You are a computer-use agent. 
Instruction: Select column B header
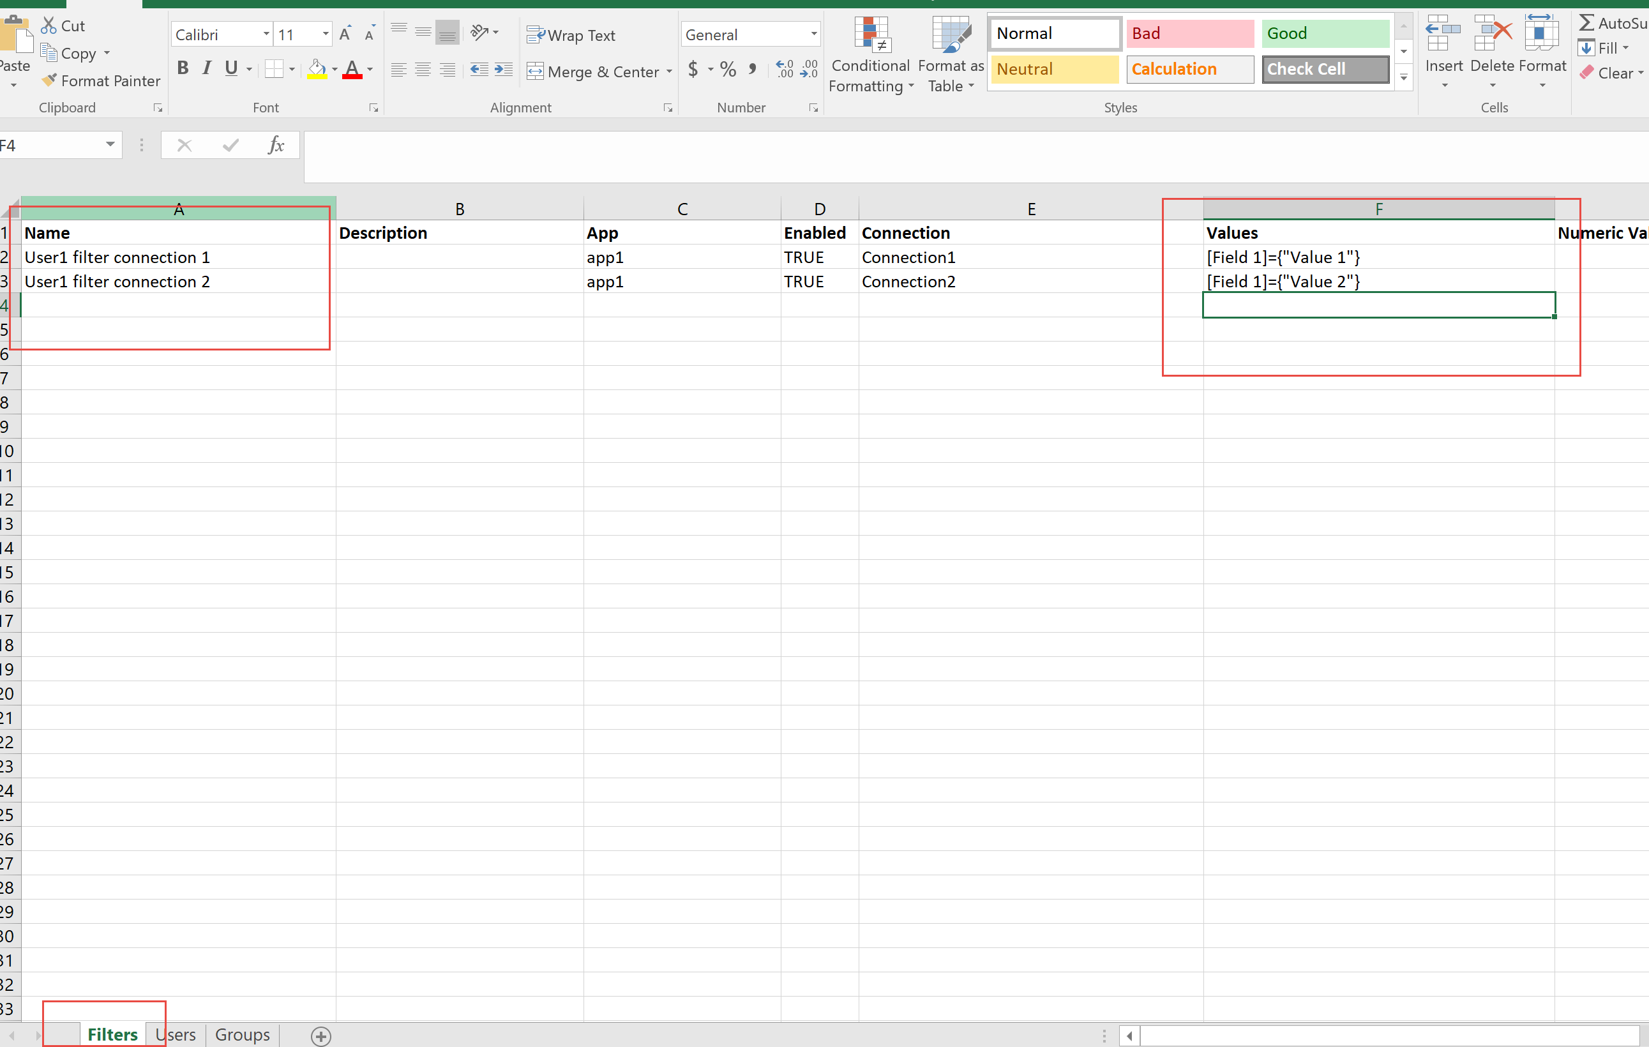click(460, 209)
